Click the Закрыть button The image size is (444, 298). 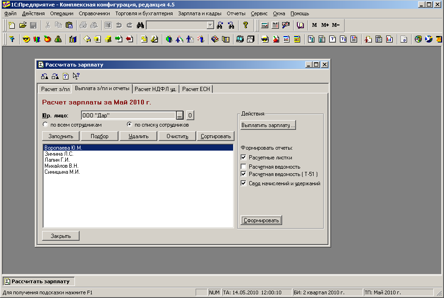[x=61, y=236]
